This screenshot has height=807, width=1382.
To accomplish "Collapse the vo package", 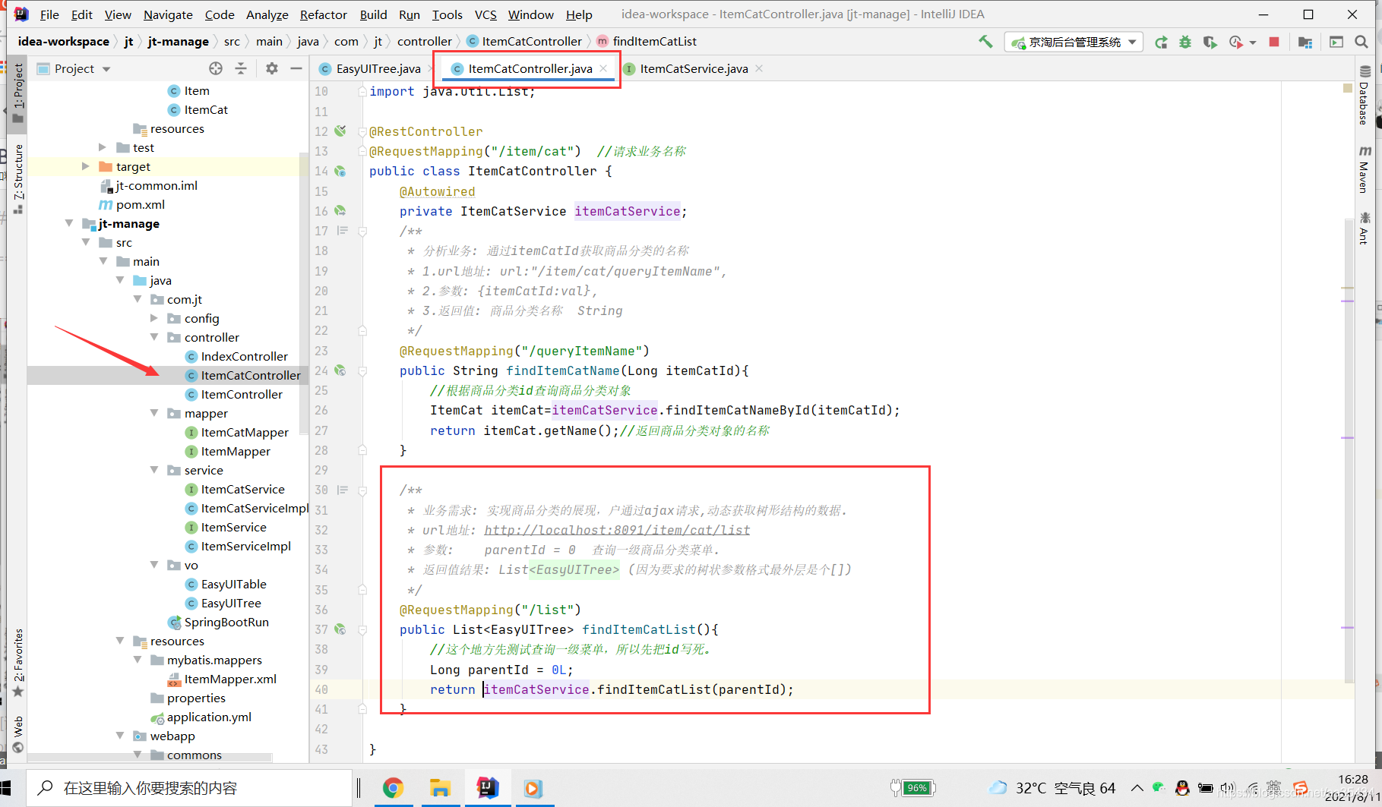I will coord(154,565).
